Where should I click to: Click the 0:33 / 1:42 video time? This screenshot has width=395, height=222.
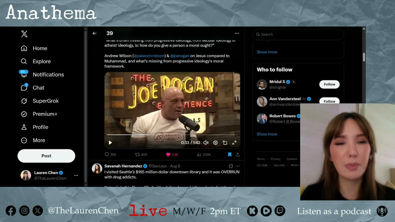[190, 143]
